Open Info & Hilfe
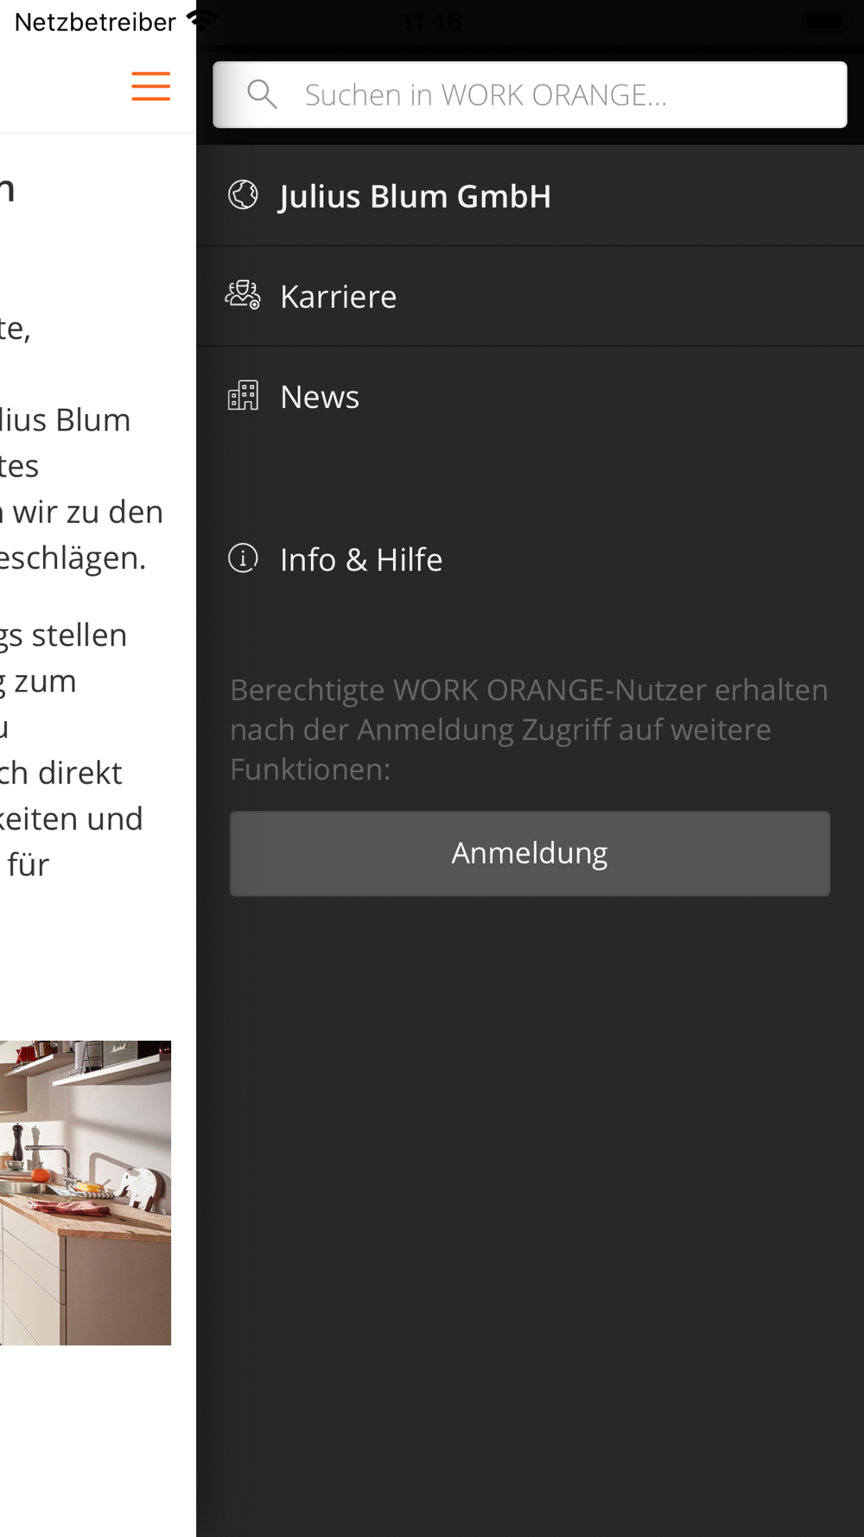 coord(530,559)
